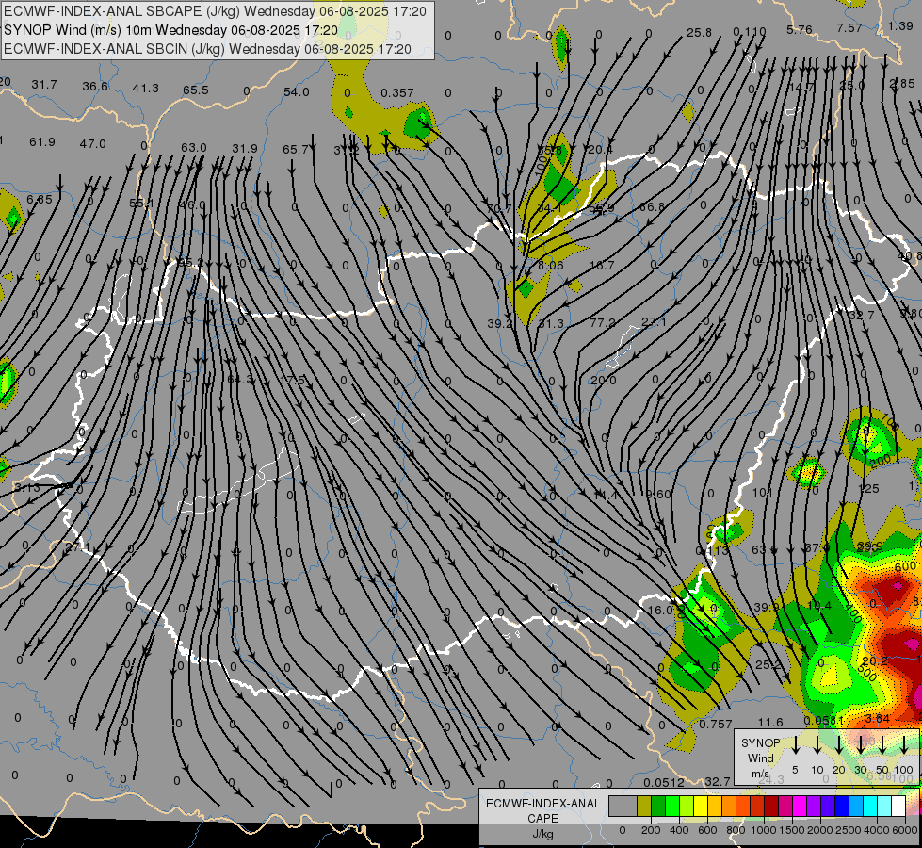Pick the dark red CAPE legend swatch
The width and height of the screenshot is (922, 848).
(771, 807)
